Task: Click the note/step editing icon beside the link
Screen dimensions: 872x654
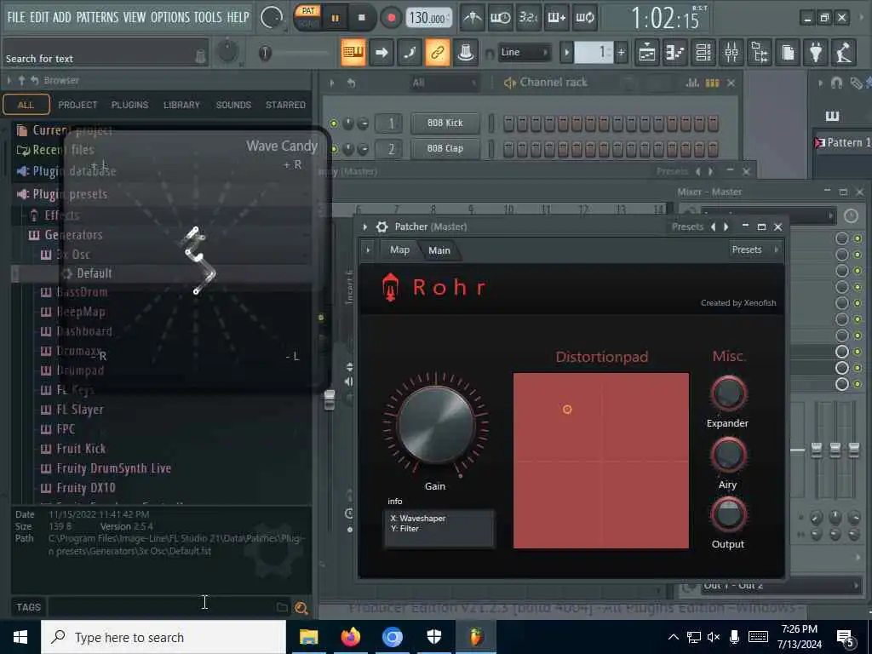Action: (x=410, y=53)
